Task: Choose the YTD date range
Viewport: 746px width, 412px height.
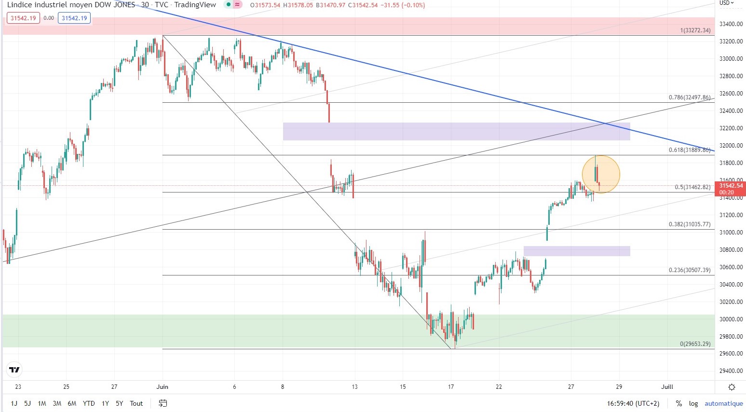Action: [89, 403]
